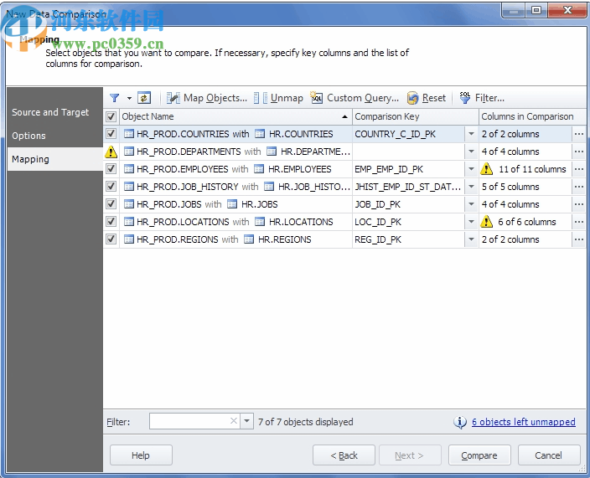This screenshot has width=590, height=478.
Task: Select the 2 of 2 columns cell for REGIONS
Action: (525, 239)
